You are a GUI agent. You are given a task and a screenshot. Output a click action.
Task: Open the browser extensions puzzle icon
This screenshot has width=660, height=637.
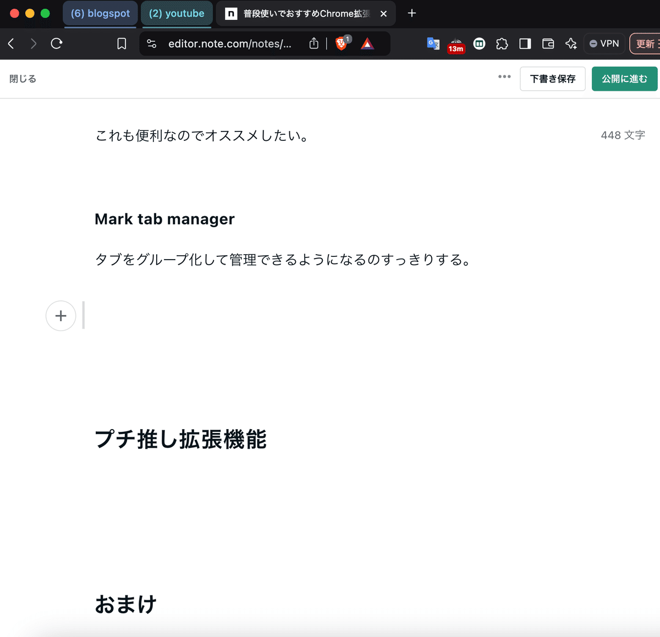tap(502, 43)
